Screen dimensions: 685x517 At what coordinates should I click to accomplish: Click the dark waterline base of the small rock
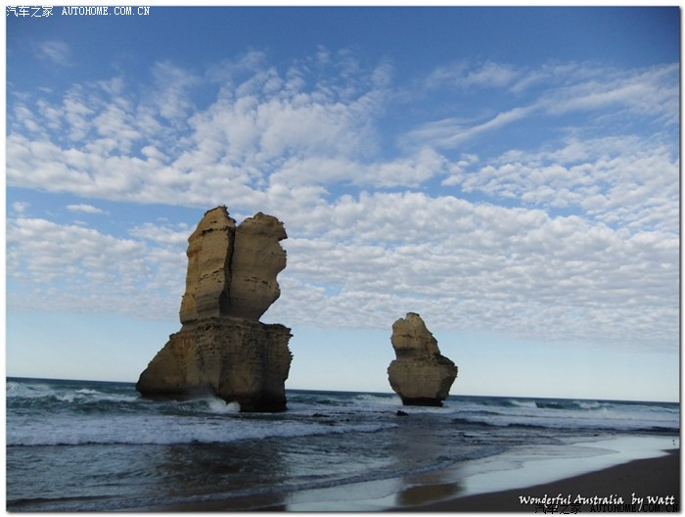422,399
